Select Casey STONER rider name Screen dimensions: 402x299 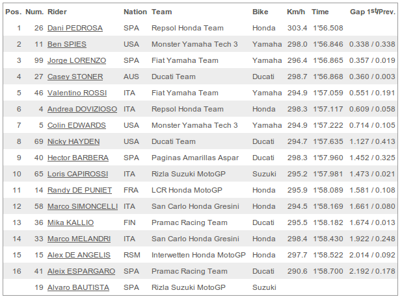(75, 77)
